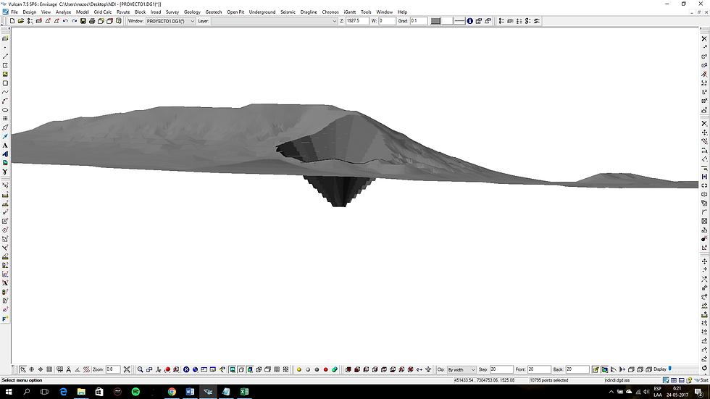This screenshot has width=710, height=399.
Task: Toggle the green and blue clip view icon
Action: click(604, 369)
